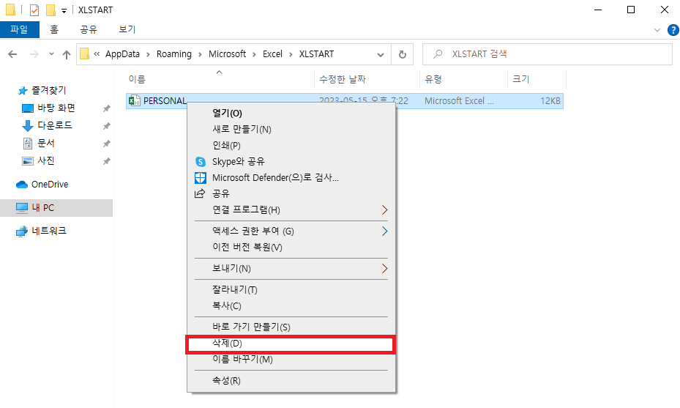Choose 복사(C) from the context menu
The width and height of the screenshot is (680, 408).
(x=291, y=305)
